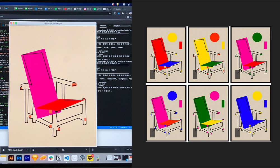The height and width of the screenshot is (168, 280).
Task: Open Slack from the Dock
Action: pos(51,158)
